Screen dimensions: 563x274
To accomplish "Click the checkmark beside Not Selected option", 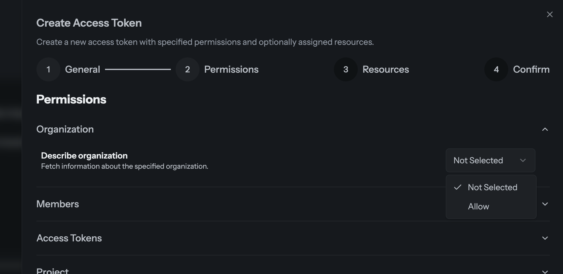I will 457,187.
